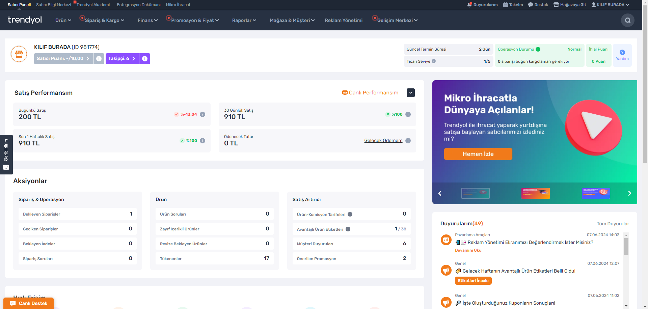Open Önerilen Promosyon row
Image resolution: width=648 pixels, height=309 pixels.
(352, 258)
